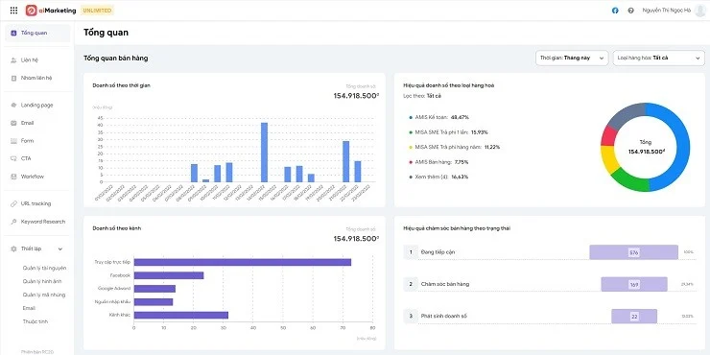
Task: Click the green donut chart segment
Action: tap(631, 181)
